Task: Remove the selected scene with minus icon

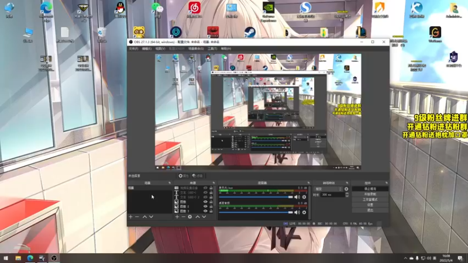Action: [x=137, y=217]
